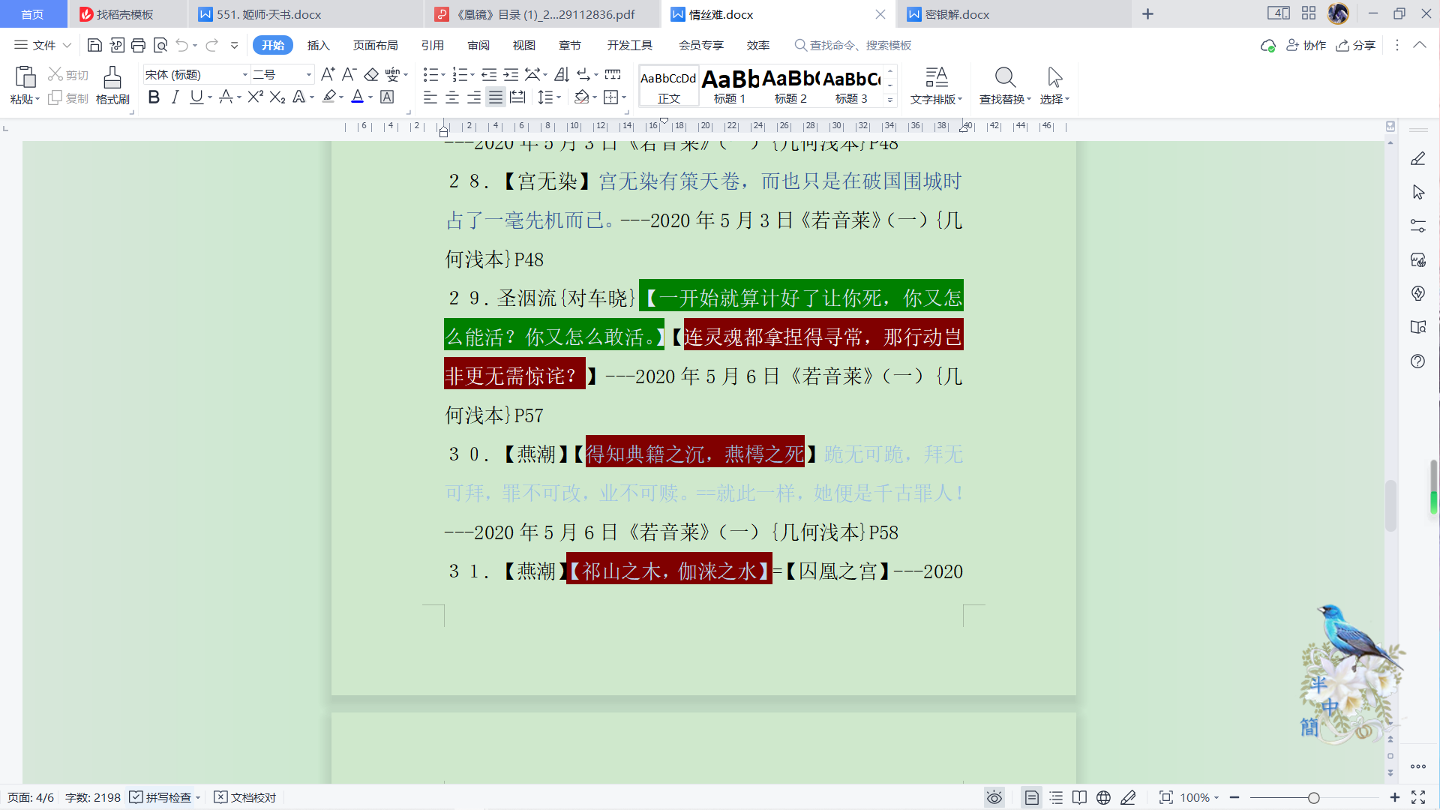
Task: Click the Paste (粘贴) clipboard icon
Action: pyautogui.click(x=25, y=76)
